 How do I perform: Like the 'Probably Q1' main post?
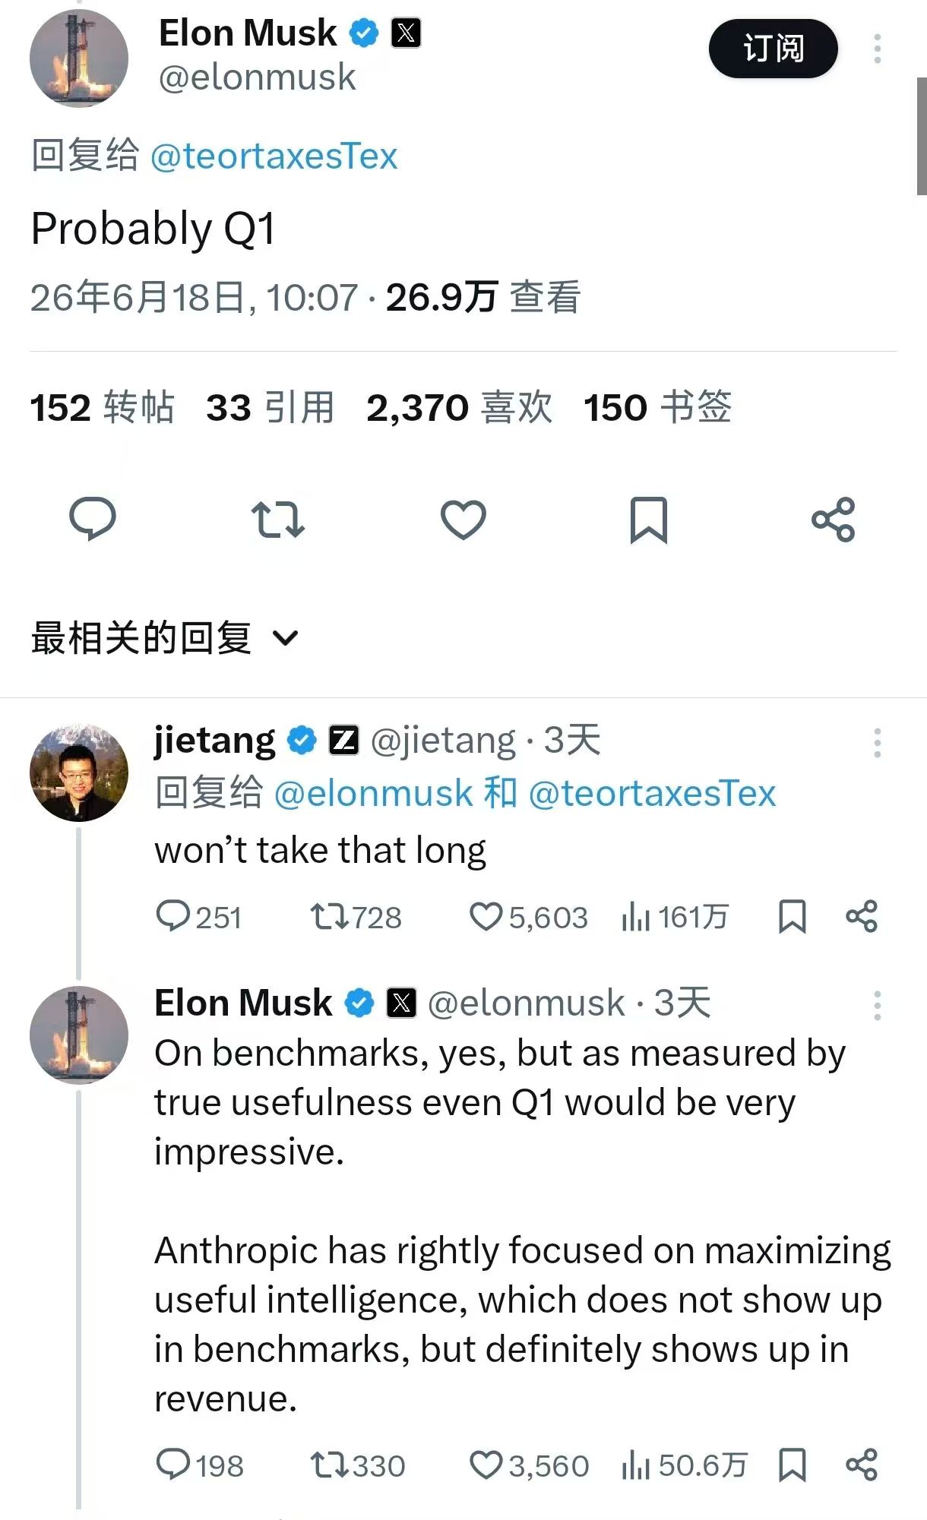(x=463, y=520)
